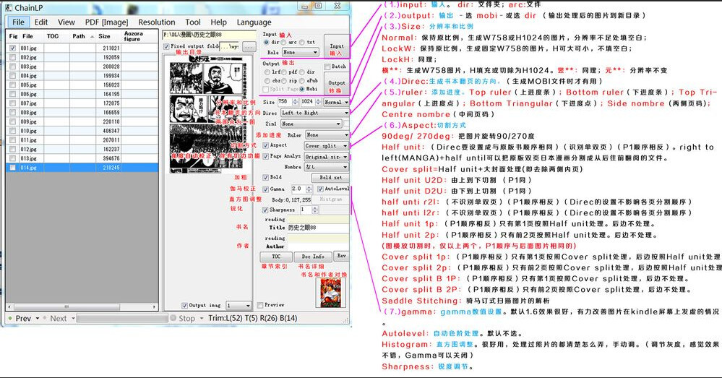Click the browse output folder button
This screenshot has width=722, height=378.
point(249,47)
